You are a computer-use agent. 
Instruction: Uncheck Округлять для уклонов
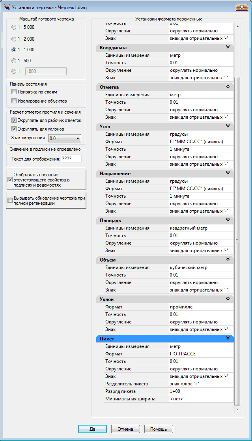14,129
